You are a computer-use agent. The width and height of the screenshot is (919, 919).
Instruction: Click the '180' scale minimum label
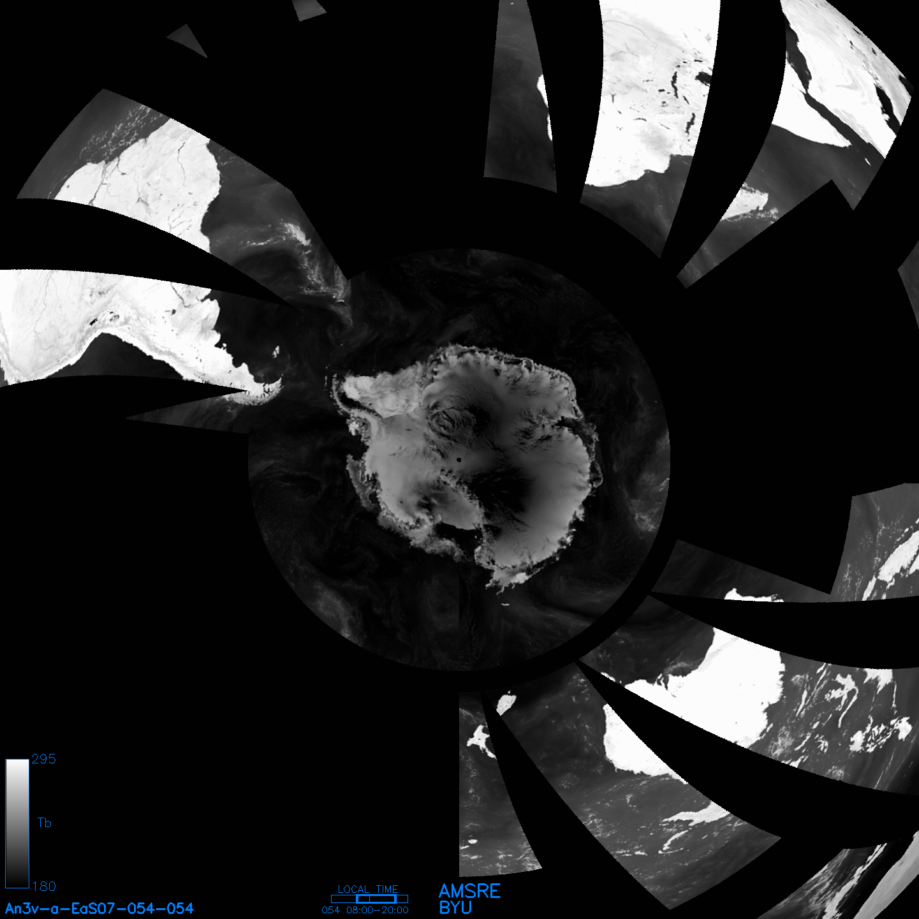(x=44, y=886)
